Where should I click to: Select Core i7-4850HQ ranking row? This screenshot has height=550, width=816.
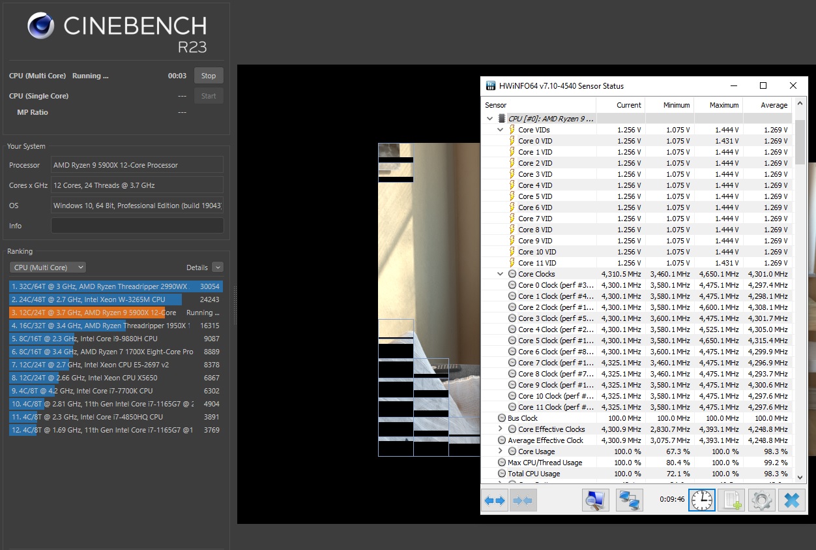click(x=116, y=417)
